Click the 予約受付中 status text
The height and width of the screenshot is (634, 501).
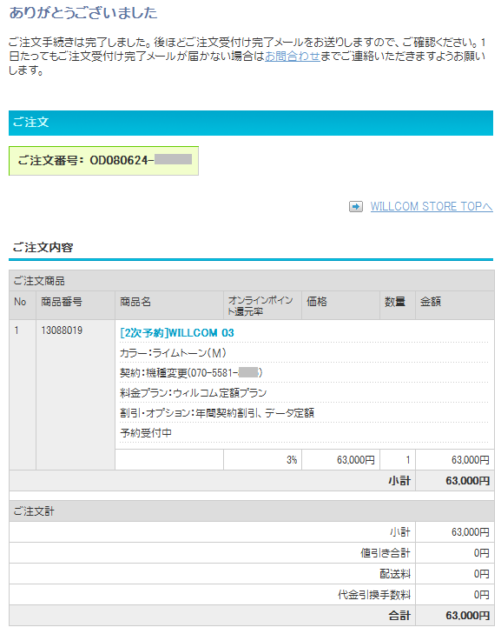pyautogui.click(x=146, y=433)
